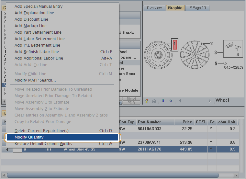
Task: Click the blue down arrow icon
Action: [163, 101]
